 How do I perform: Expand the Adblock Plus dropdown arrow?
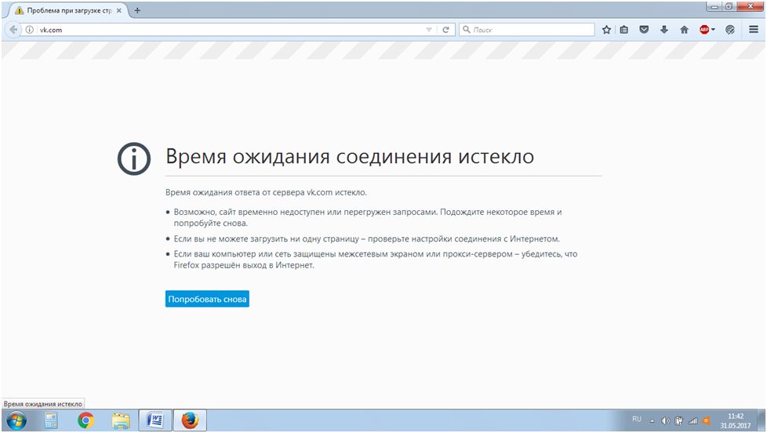point(713,30)
